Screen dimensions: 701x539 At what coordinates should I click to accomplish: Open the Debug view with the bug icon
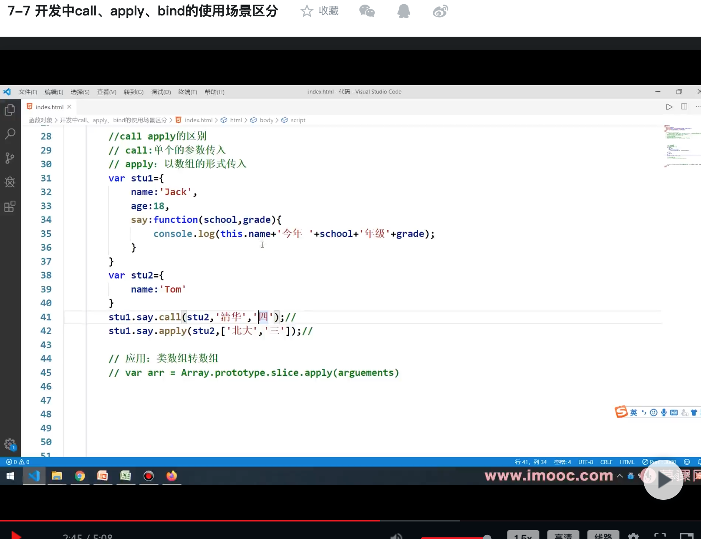point(10,182)
